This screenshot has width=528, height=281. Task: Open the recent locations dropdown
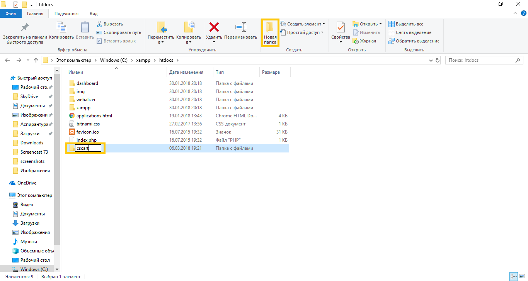click(x=27, y=61)
